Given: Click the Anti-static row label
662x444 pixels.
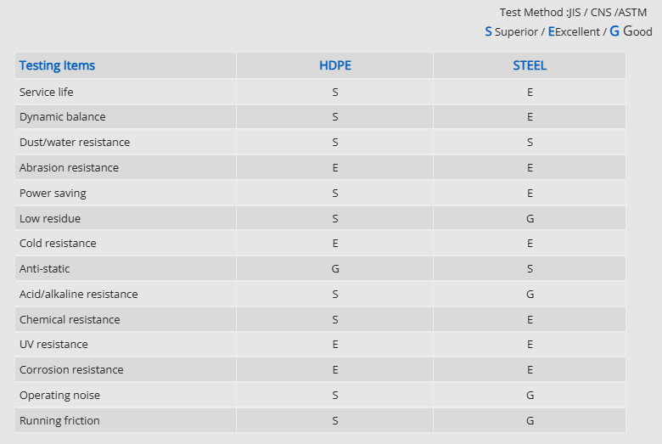Looking at the screenshot, I should (45, 269).
